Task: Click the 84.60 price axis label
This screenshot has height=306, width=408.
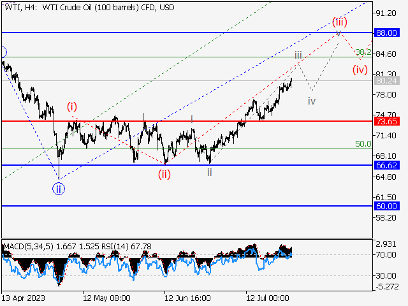Action: pyautogui.click(x=386, y=54)
